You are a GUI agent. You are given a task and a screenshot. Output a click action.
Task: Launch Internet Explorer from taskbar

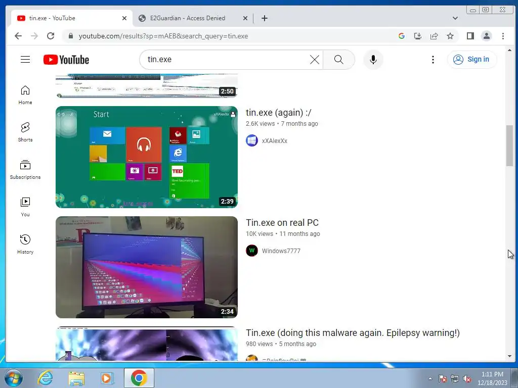point(45,378)
